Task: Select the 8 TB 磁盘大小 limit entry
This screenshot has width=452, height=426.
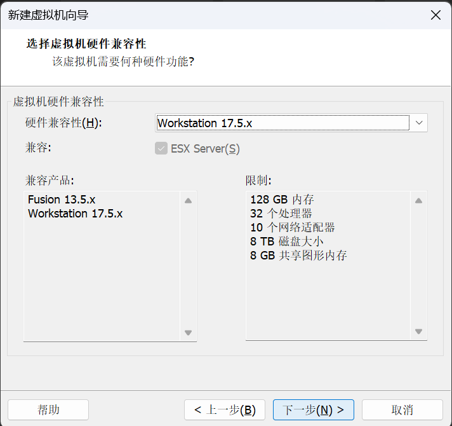Action: coord(286,241)
